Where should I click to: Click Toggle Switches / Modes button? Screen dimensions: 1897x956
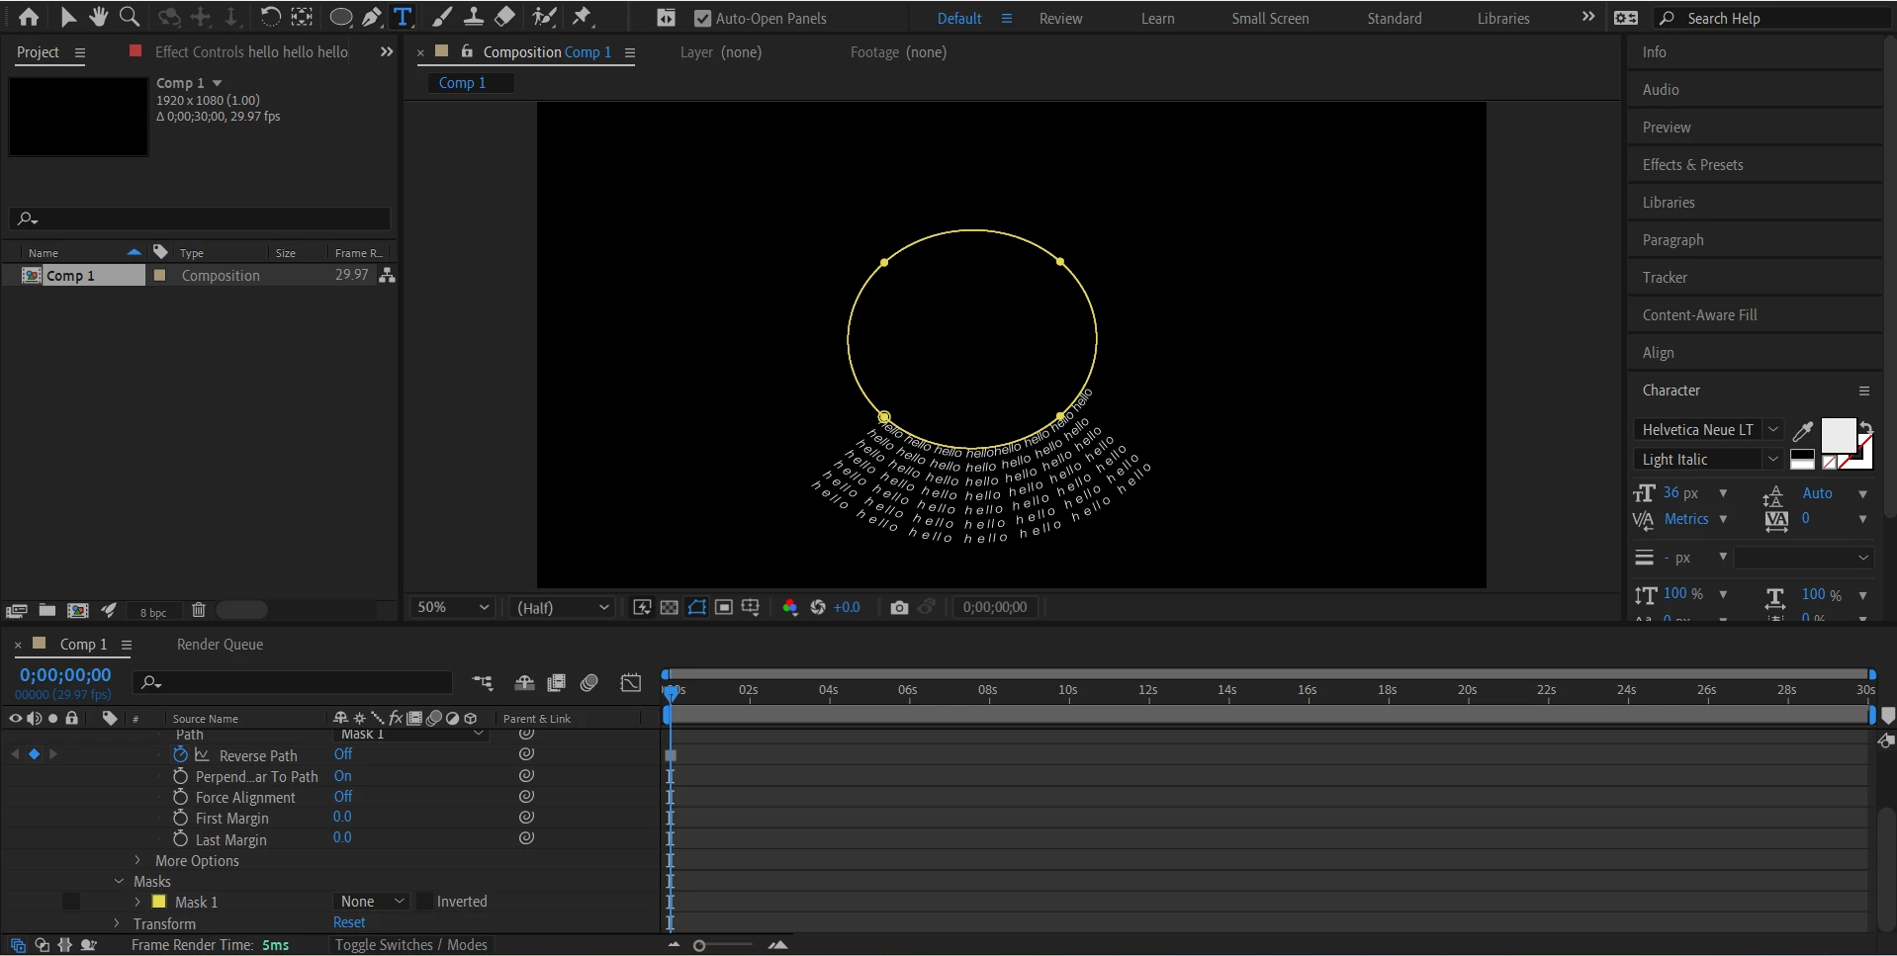410,945
